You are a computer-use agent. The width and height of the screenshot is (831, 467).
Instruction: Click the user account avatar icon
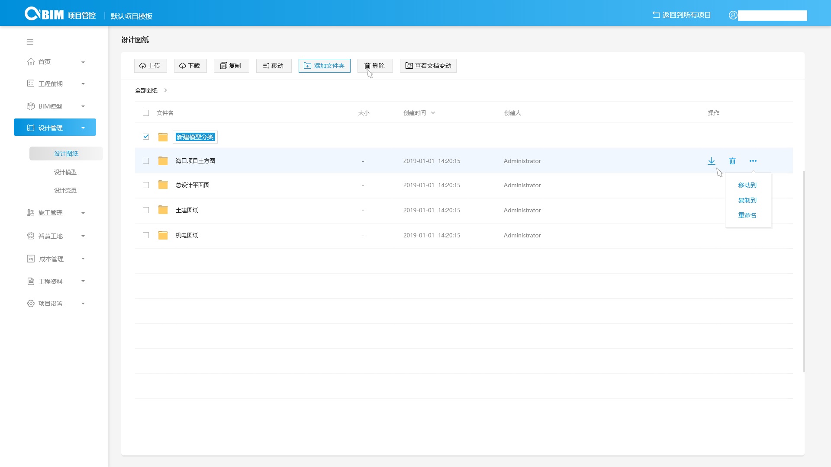[x=733, y=15]
